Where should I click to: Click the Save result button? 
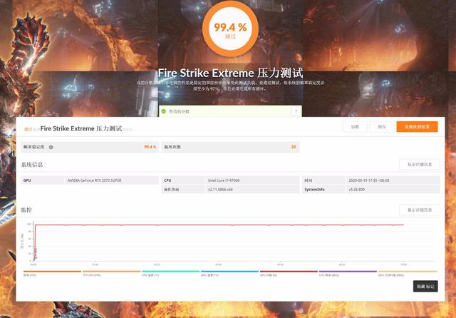point(381,127)
